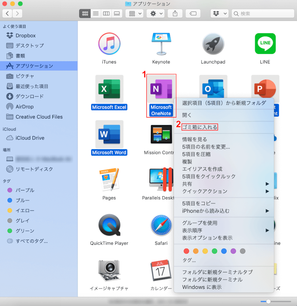The image size is (297, 306).
Task: Choose 開く from context menu
Action: pyautogui.click(x=224, y=115)
